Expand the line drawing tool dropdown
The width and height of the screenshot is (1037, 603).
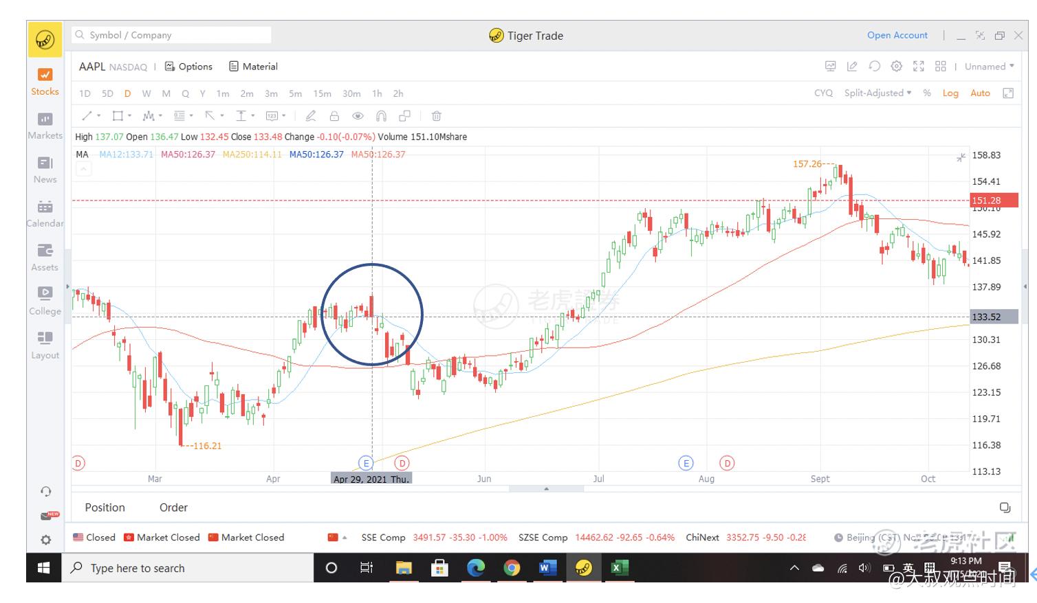point(99,116)
